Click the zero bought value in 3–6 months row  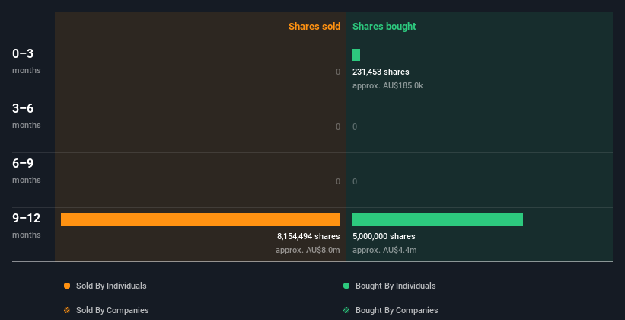click(x=355, y=127)
